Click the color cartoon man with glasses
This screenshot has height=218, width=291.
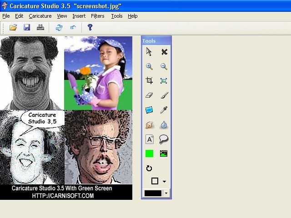tap(98, 147)
